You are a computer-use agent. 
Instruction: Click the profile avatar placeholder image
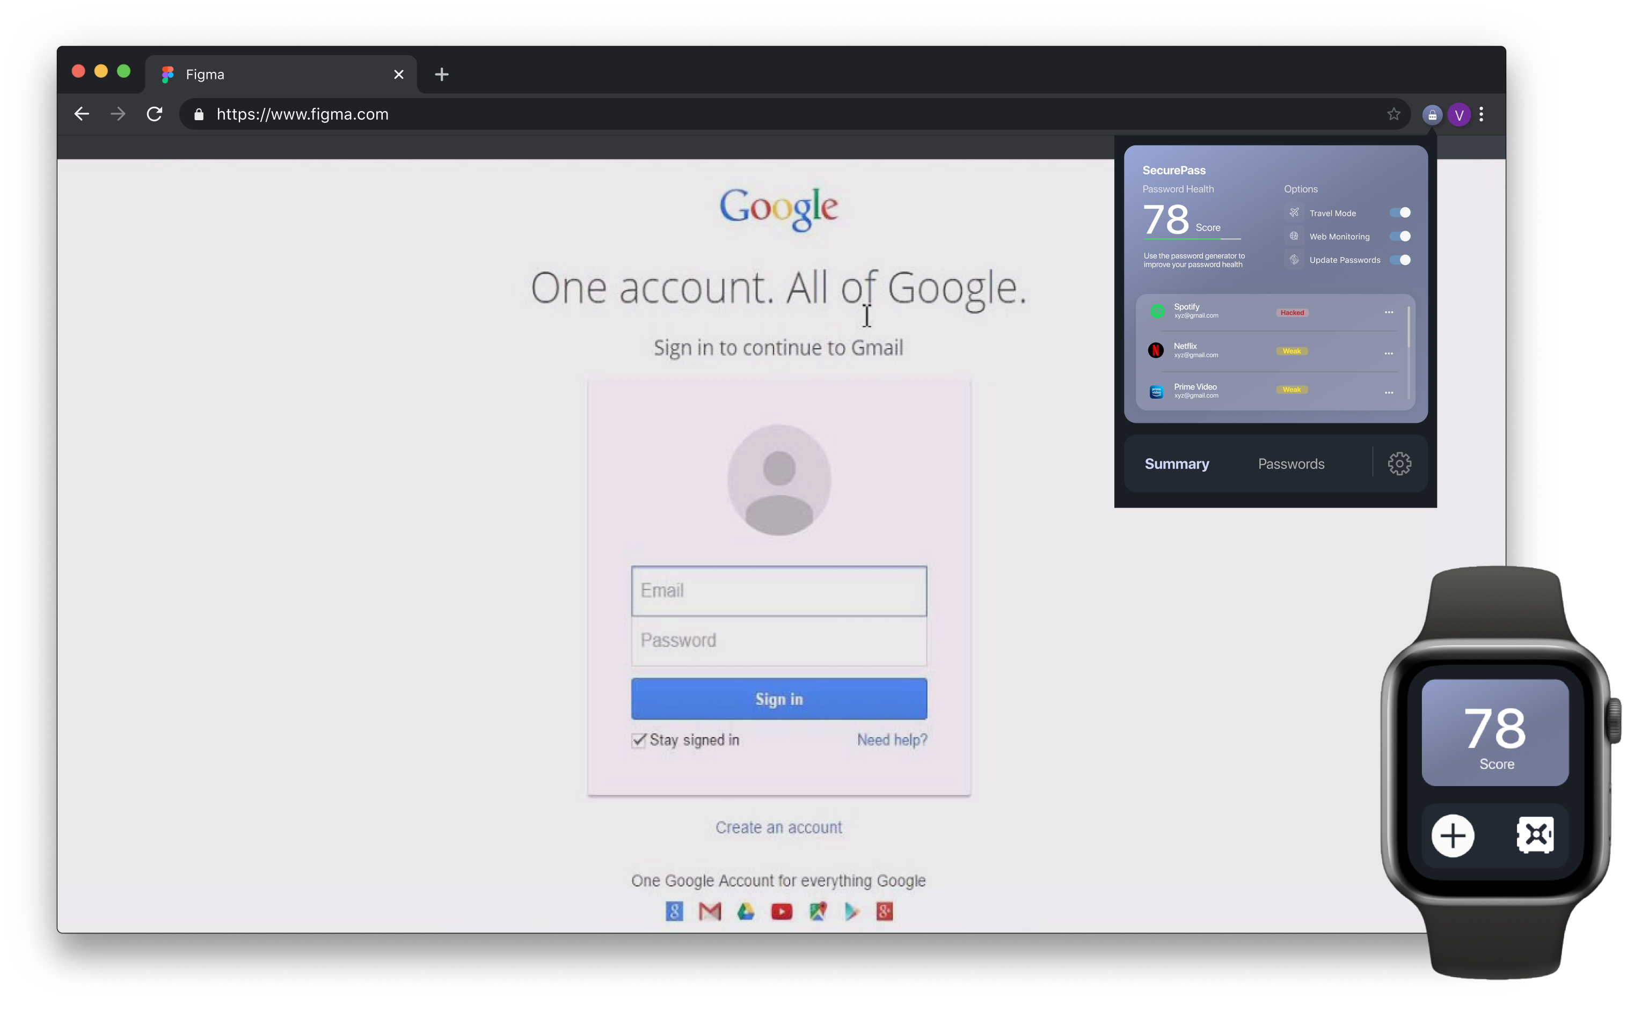tap(779, 480)
